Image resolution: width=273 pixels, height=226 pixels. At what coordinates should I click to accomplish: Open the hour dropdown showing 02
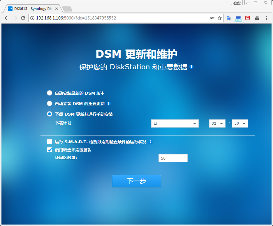tap(217, 123)
